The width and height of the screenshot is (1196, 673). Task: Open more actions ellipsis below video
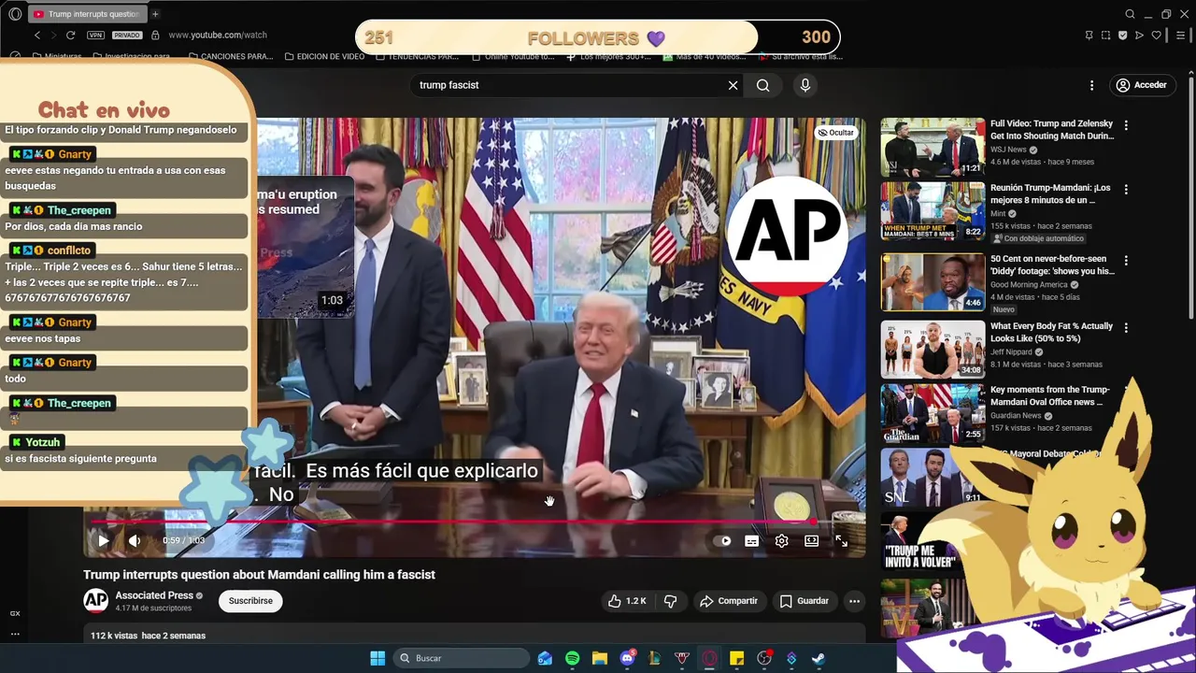pyautogui.click(x=854, y=601)
